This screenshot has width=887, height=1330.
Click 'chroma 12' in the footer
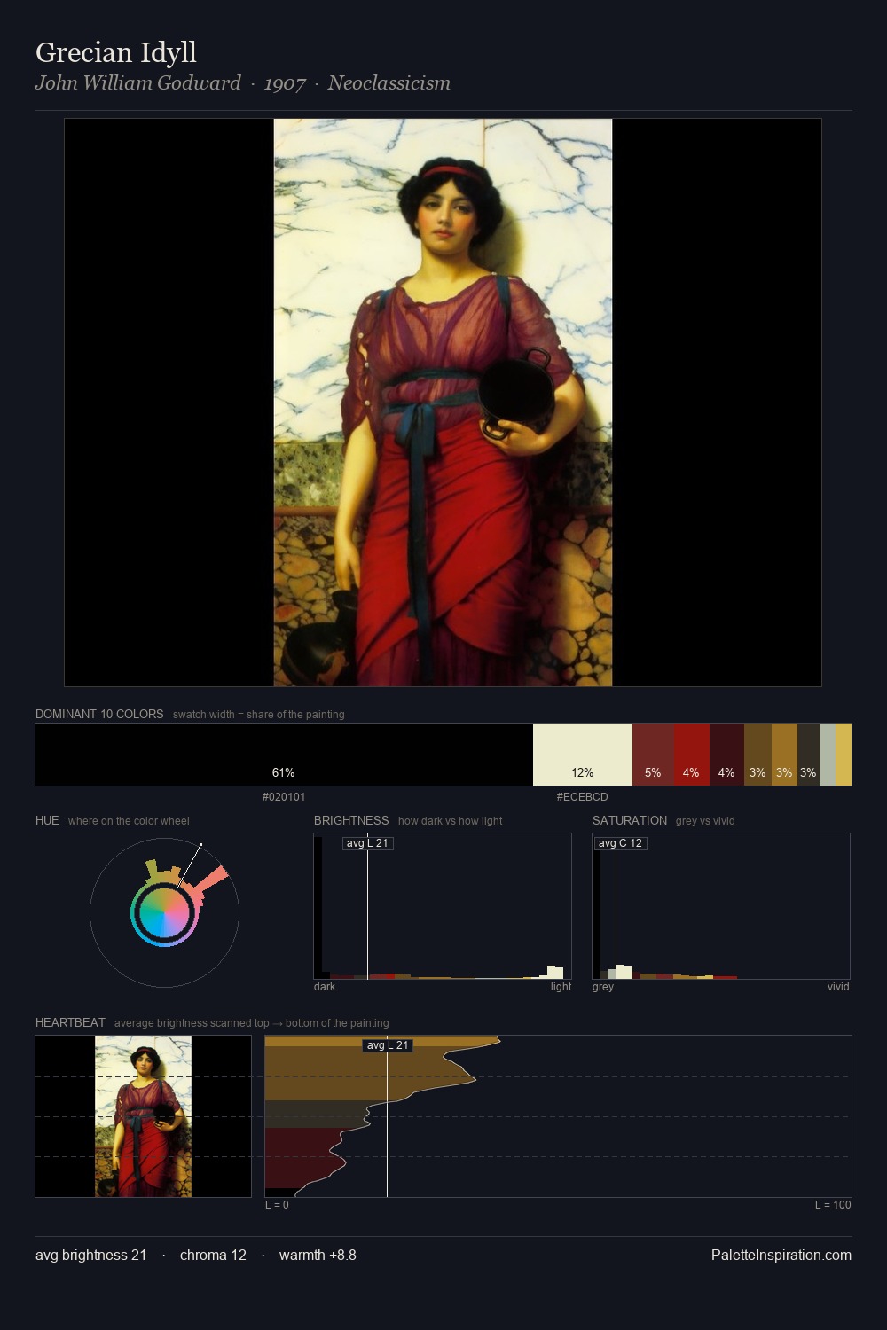point(213,1255)
